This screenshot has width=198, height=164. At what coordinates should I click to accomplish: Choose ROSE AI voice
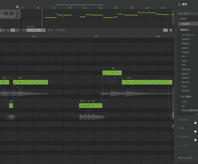tap(186, 44)
